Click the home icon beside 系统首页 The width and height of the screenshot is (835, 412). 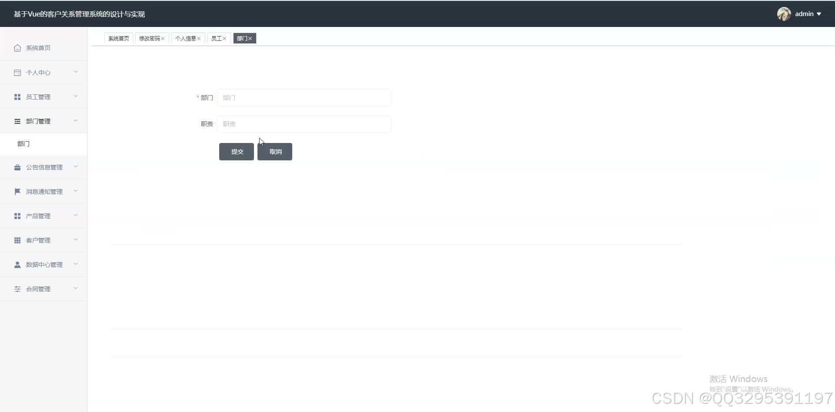point(17,48)
